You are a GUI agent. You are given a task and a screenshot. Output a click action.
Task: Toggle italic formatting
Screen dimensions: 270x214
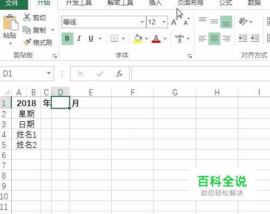click(x=79, y=38)
